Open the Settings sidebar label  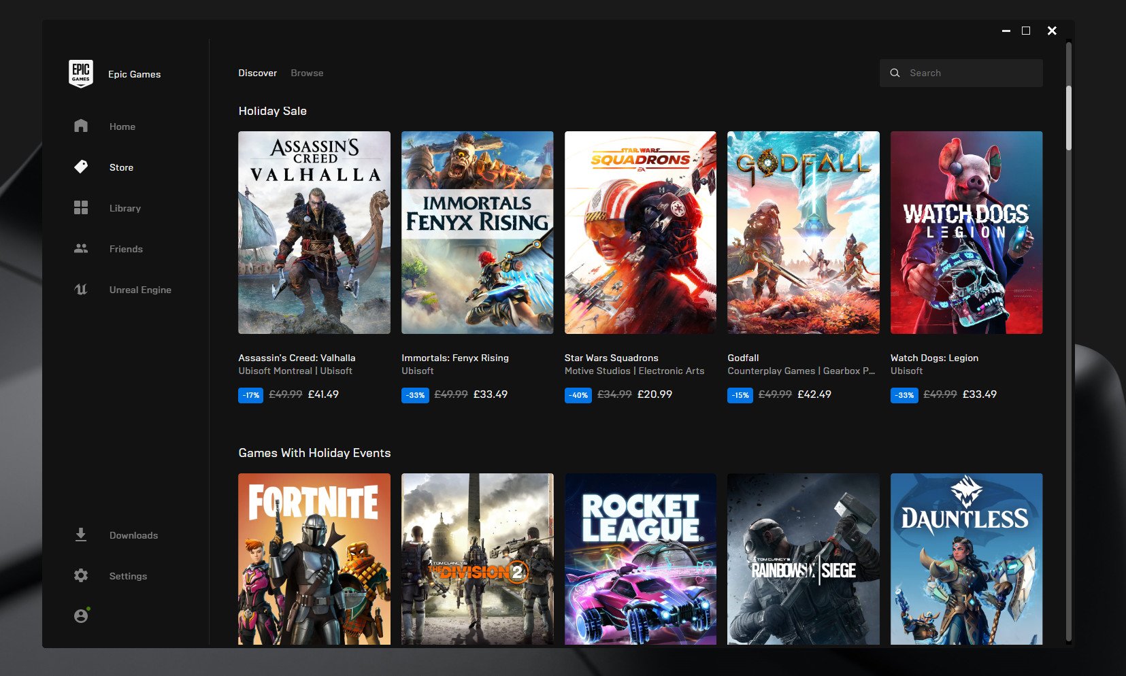coord(128,576)
